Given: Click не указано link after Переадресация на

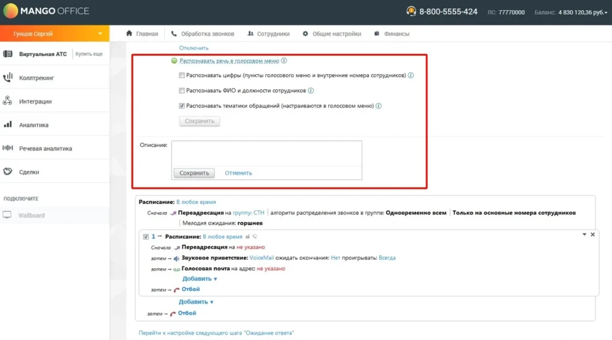Looking at the screenshot, I should click(x=250, y=247).
